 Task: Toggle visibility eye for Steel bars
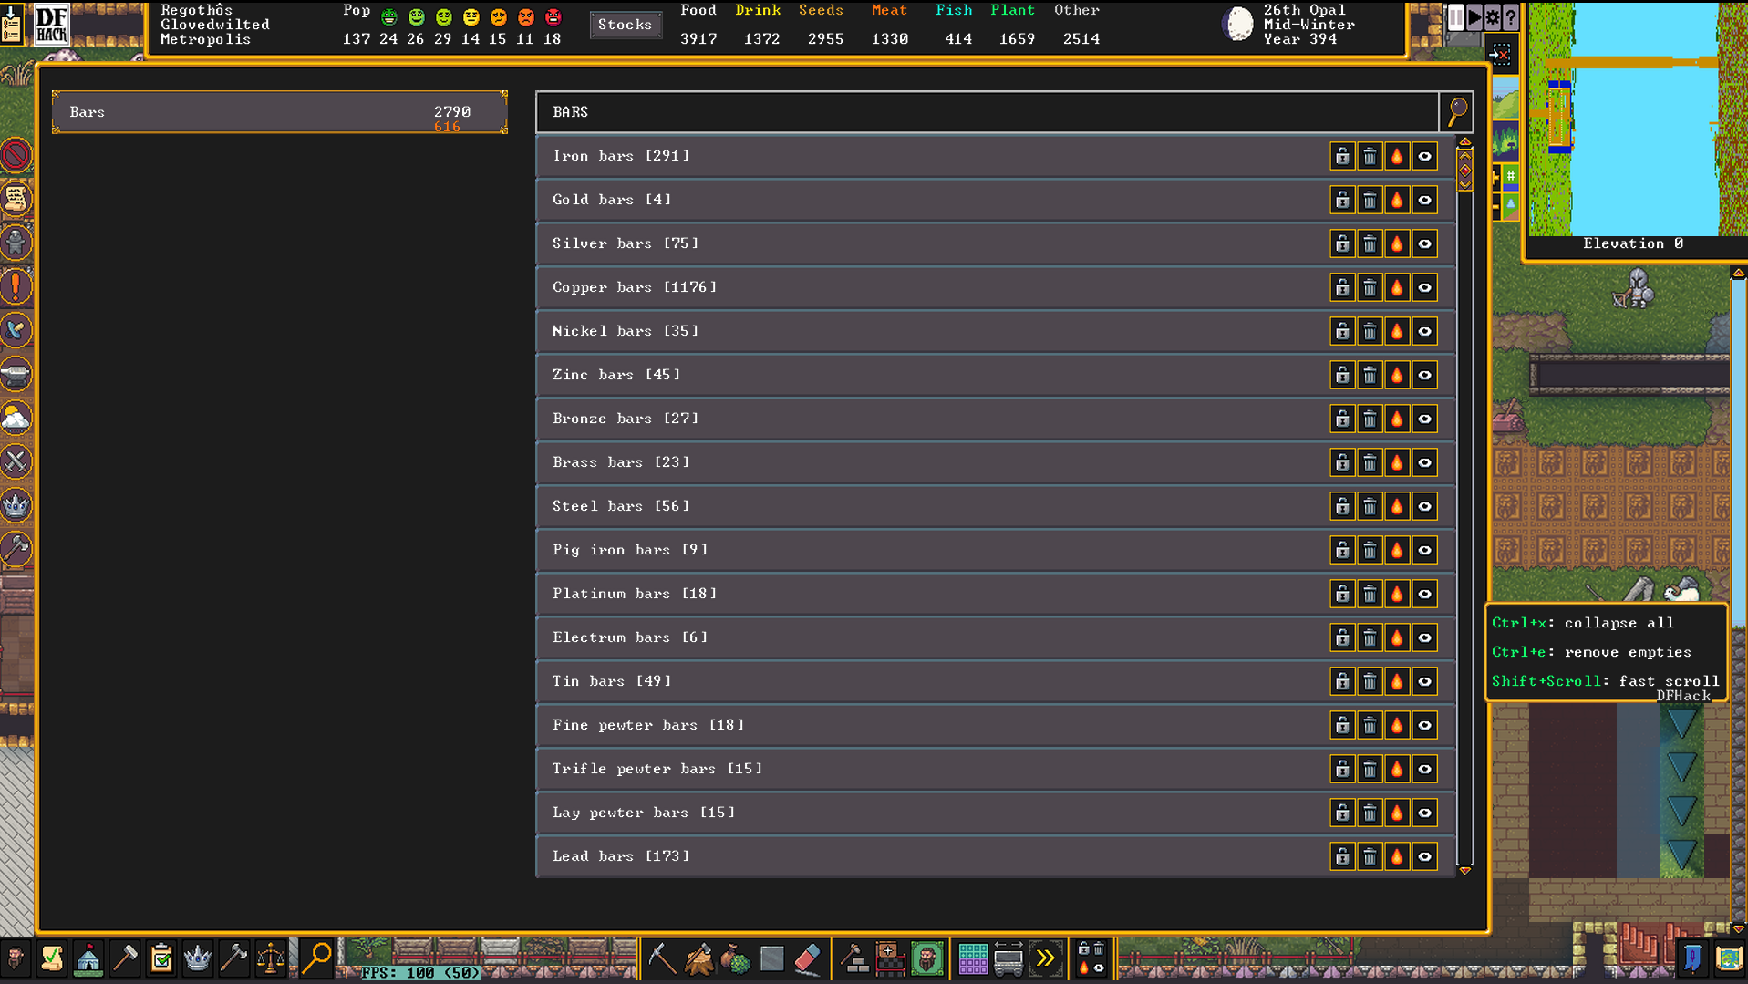click(1424, 506)
